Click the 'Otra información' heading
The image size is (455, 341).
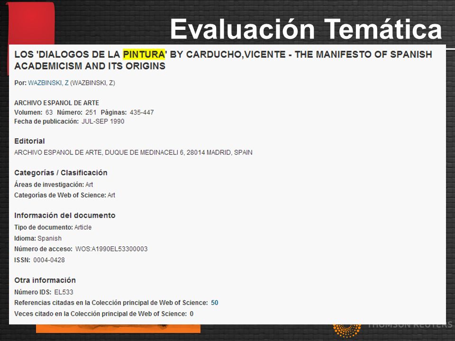pyautogui.click(x=45, y=280)
